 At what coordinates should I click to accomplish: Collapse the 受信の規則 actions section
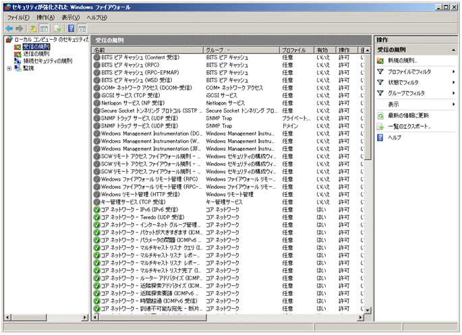pos(454,50)
